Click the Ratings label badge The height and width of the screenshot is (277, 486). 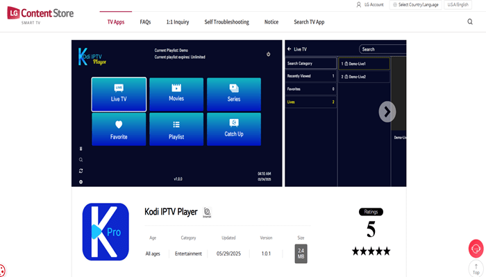pyautogui.click(x=371, y=212)
